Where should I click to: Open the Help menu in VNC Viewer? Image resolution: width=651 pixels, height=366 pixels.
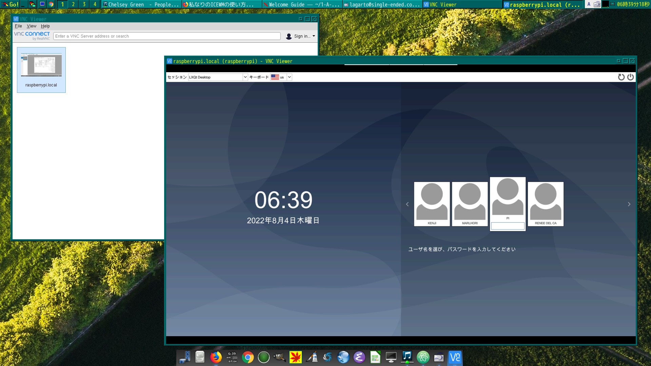click(x=46, y=26)
